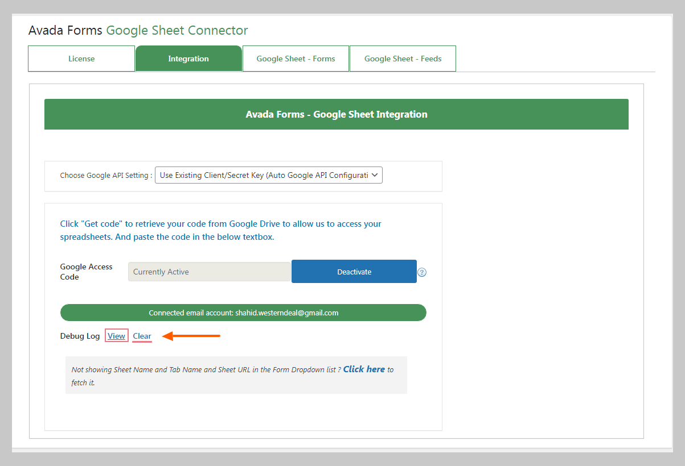Click the 'Click here' fetch link

click(x=364, y=369)
